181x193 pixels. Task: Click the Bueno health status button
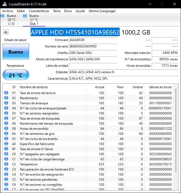pos(16,52)
